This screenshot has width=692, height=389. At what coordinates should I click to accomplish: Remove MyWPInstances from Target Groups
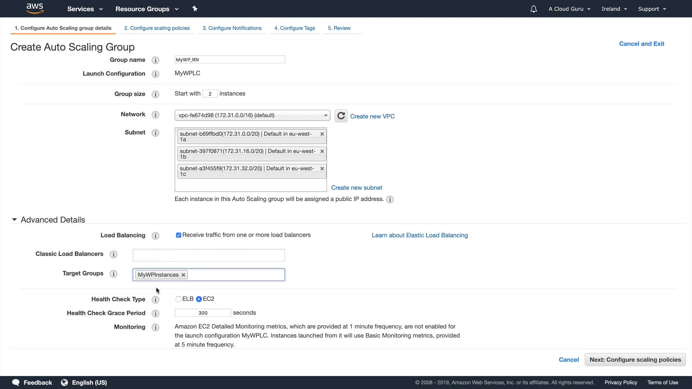point(183,275)
